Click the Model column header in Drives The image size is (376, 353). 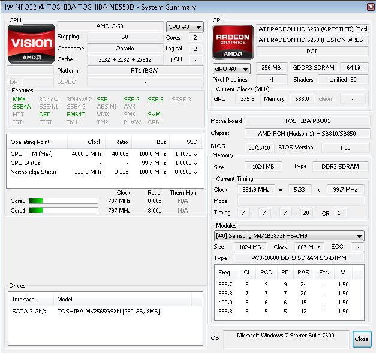click(x=122, y=299)
